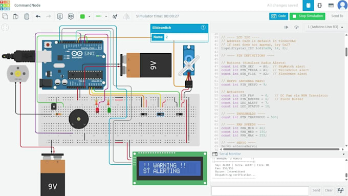Click the debugger watch icon
This screenshot has width=348, height=196.
(x=296, y=27)
